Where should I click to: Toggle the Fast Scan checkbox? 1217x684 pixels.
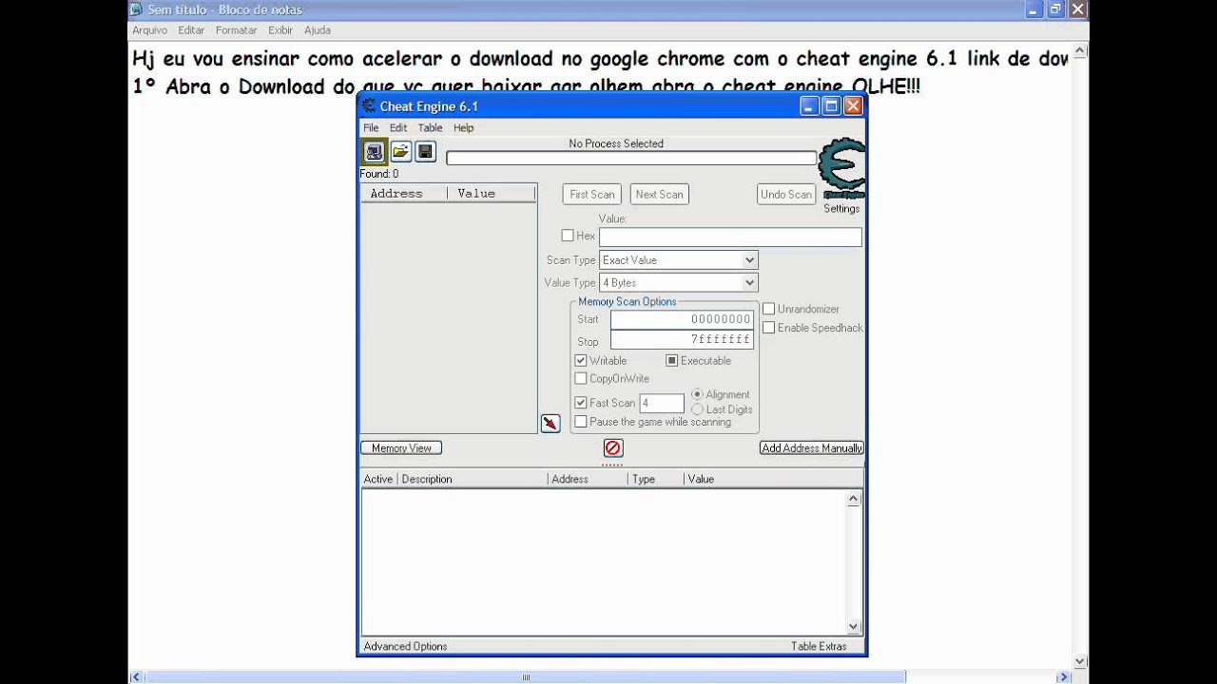581,403
